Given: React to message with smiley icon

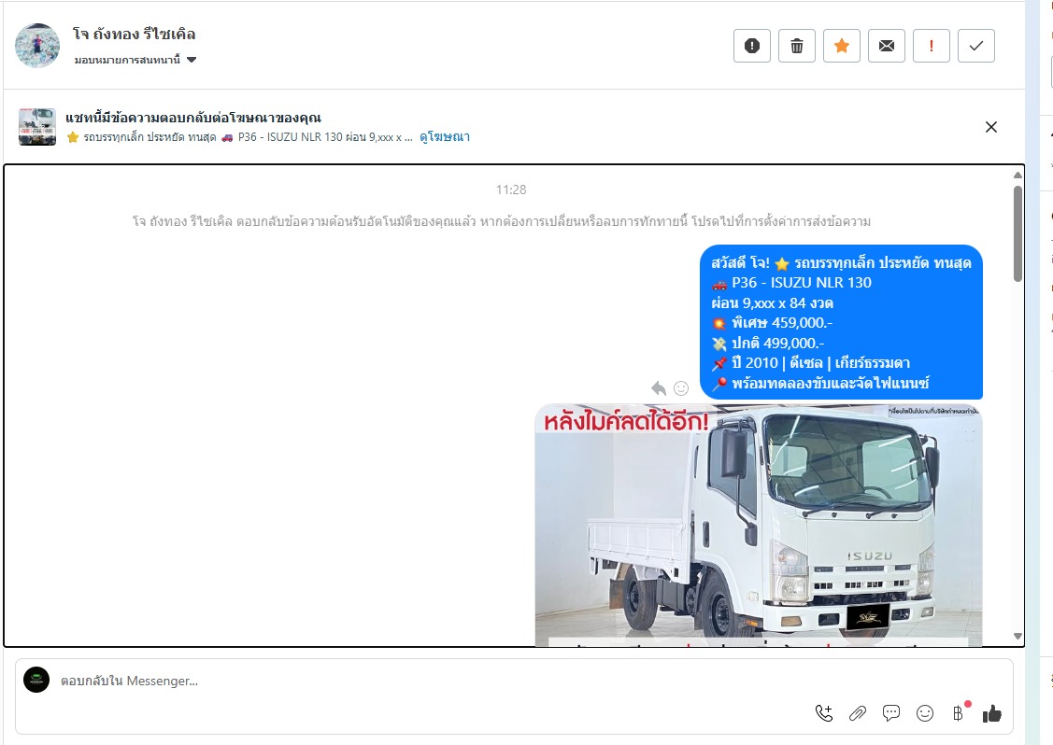Looking at the screenshot, I should click(681, 388).
